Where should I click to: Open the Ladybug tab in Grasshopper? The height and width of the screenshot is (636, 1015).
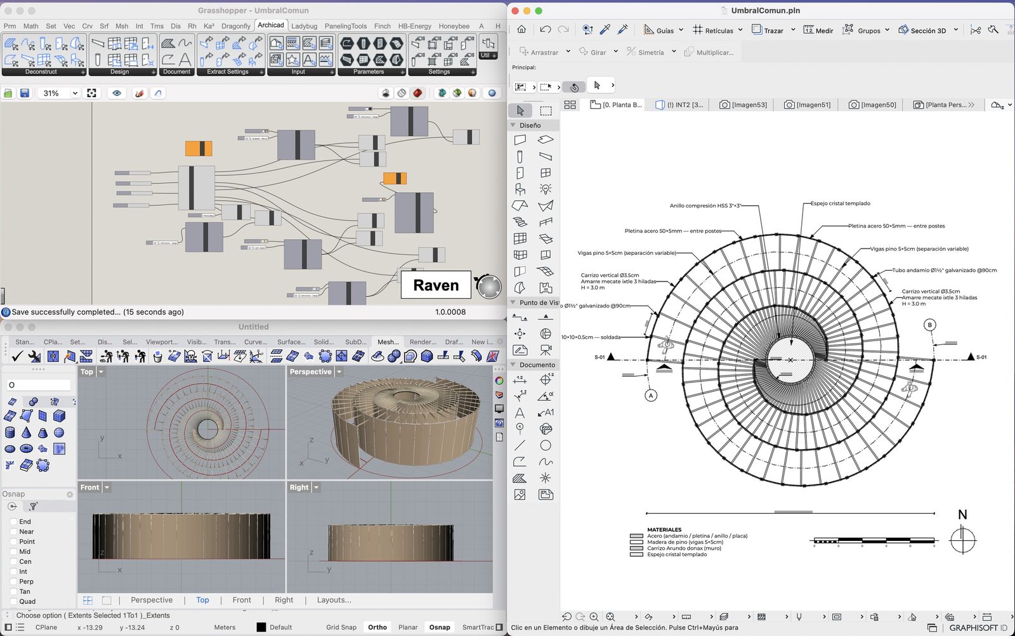coord(304,26)
